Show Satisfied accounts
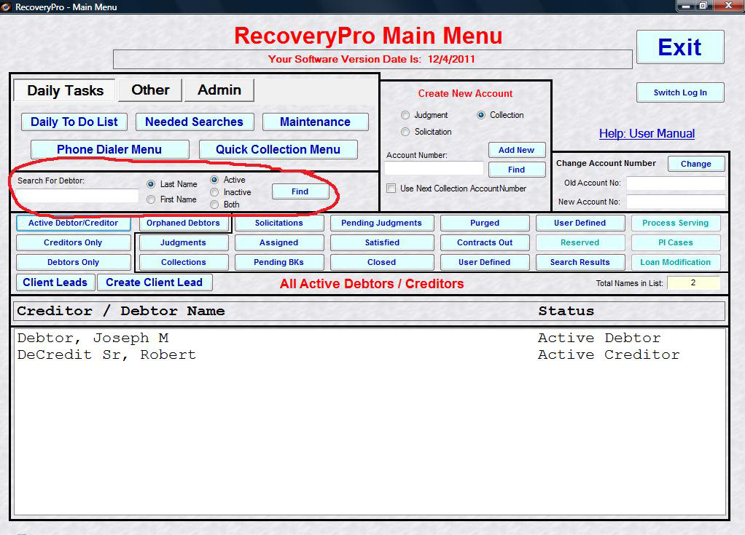 [x=381, y=242]
